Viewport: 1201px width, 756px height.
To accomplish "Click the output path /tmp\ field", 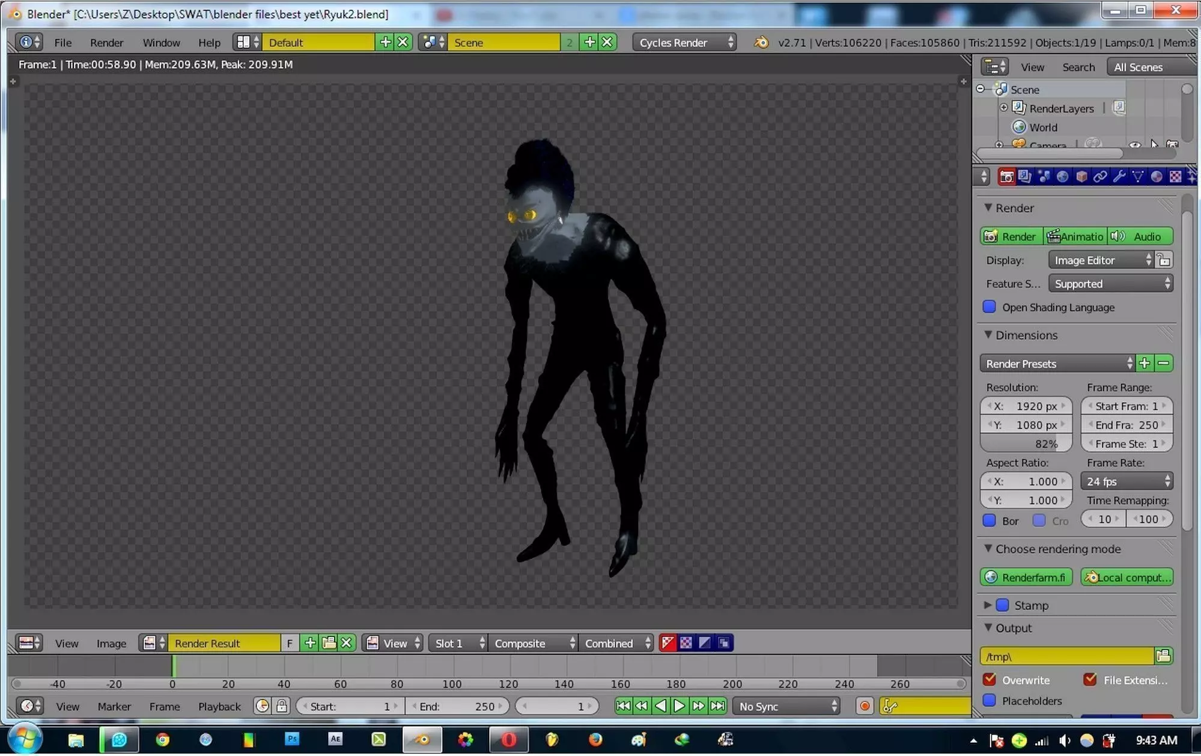I will pyautogui.click(x=1067, y=657).
